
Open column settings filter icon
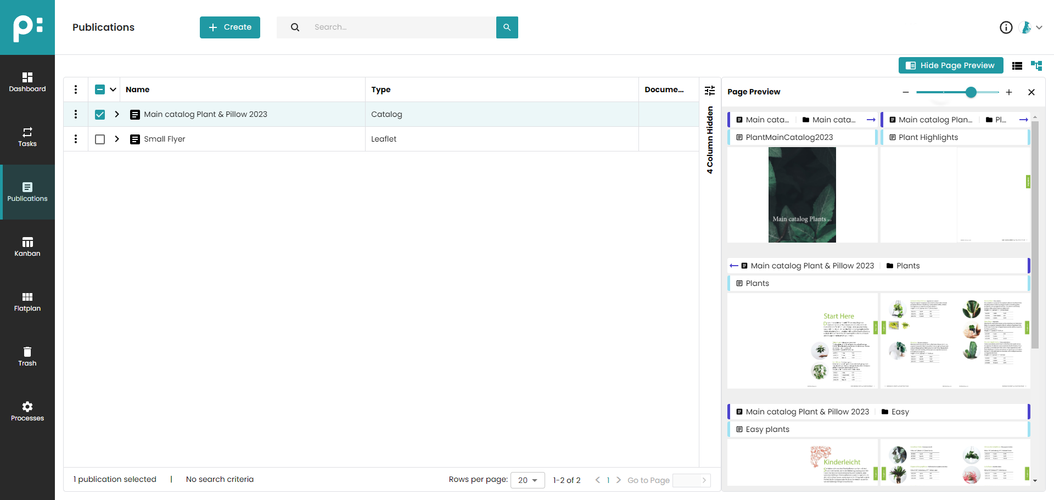coord(710,90)
